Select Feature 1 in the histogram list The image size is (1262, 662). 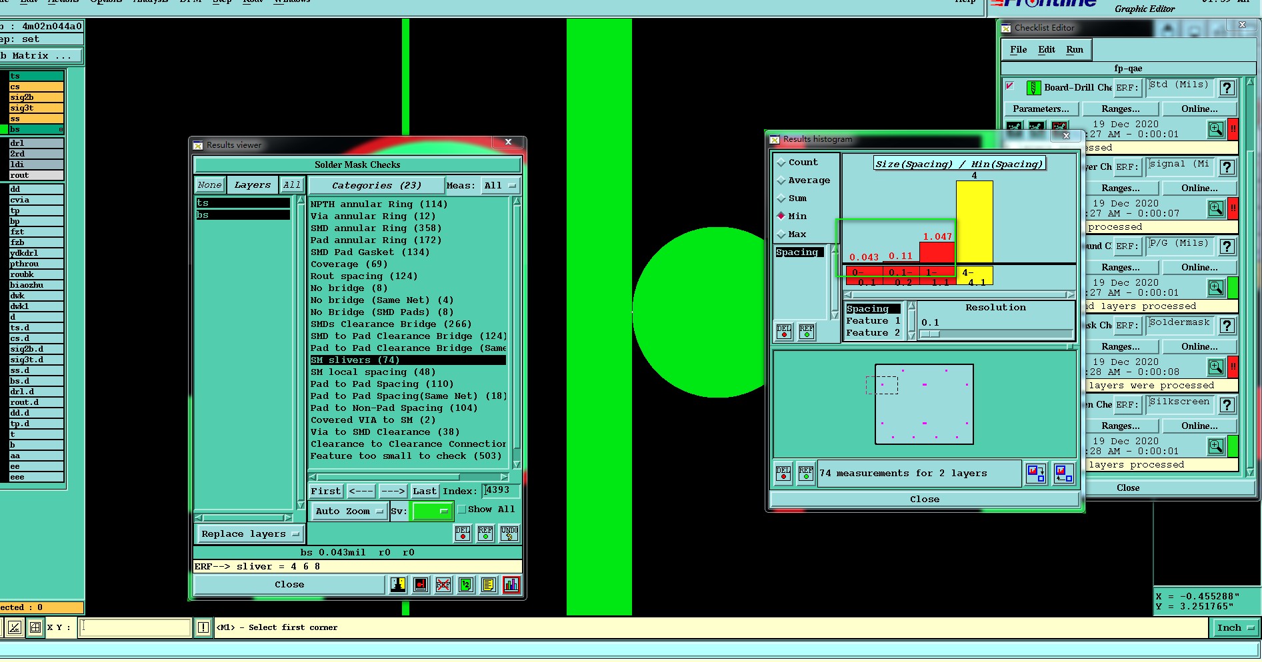873,321
